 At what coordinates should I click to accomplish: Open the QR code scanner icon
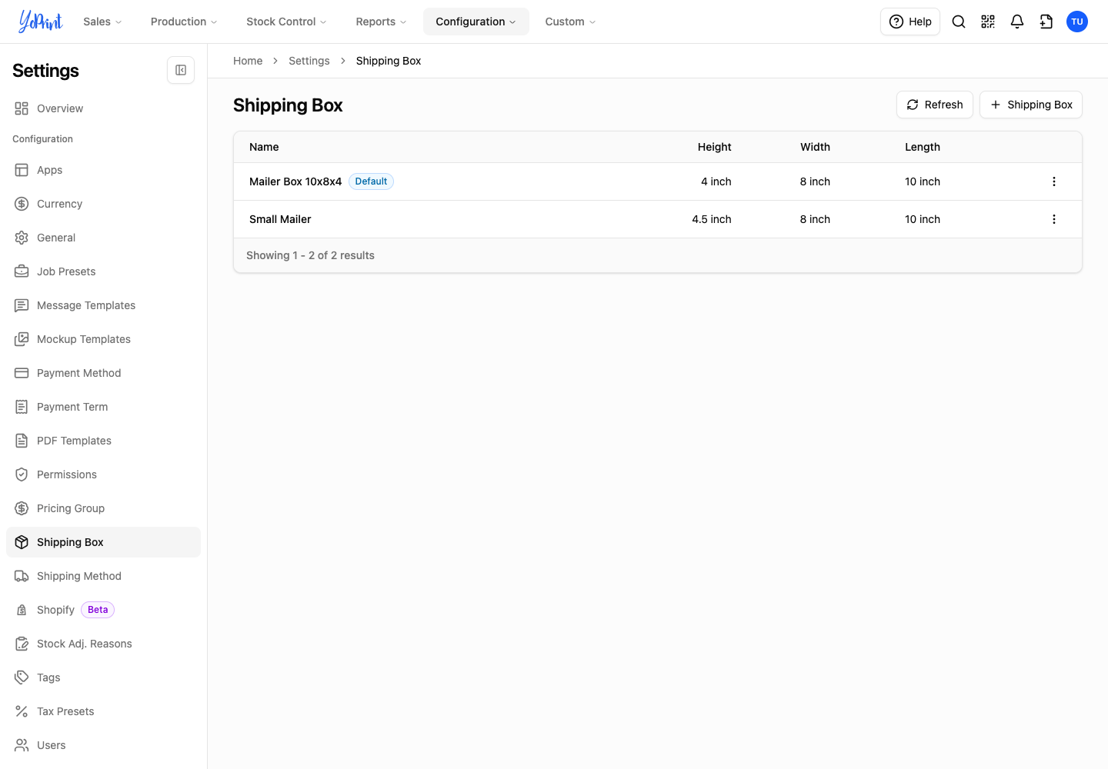point(988,22)
